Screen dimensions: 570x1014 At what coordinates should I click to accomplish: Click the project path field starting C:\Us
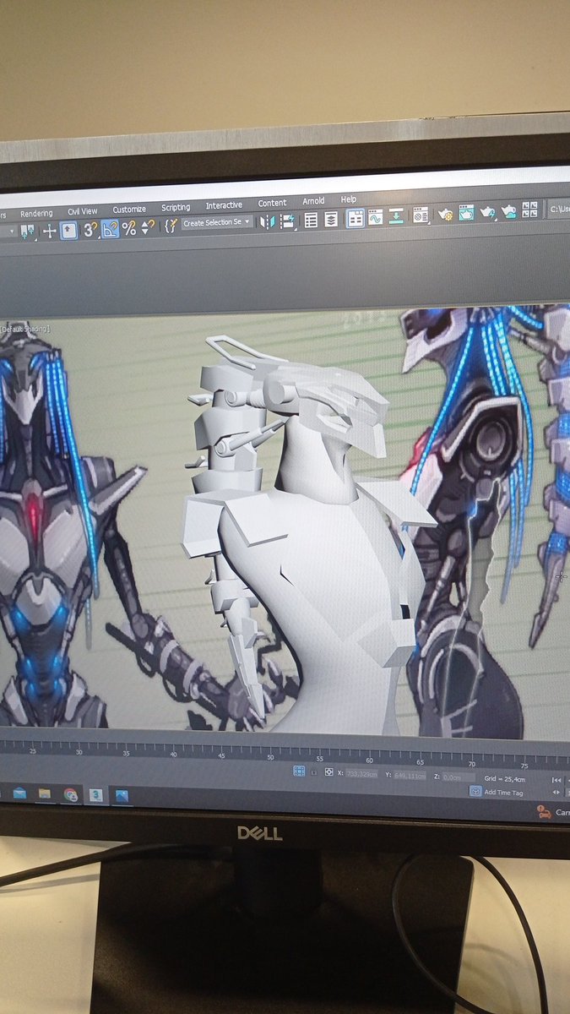pyautogui.click(x=559, y=208)
